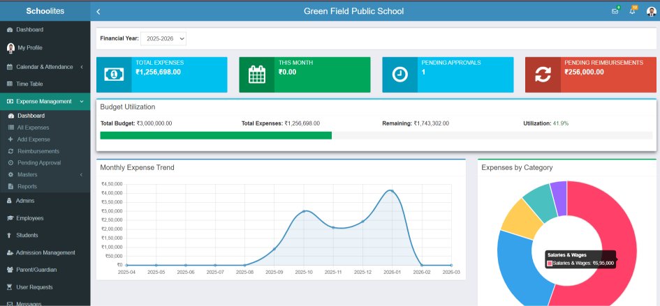Click the Reports document icon
The width and height of the screenshot is (660, 306).
[x=10, y=186]
